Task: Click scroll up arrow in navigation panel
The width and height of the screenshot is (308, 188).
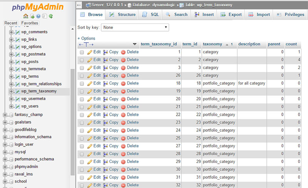Action: click(72, 29)
